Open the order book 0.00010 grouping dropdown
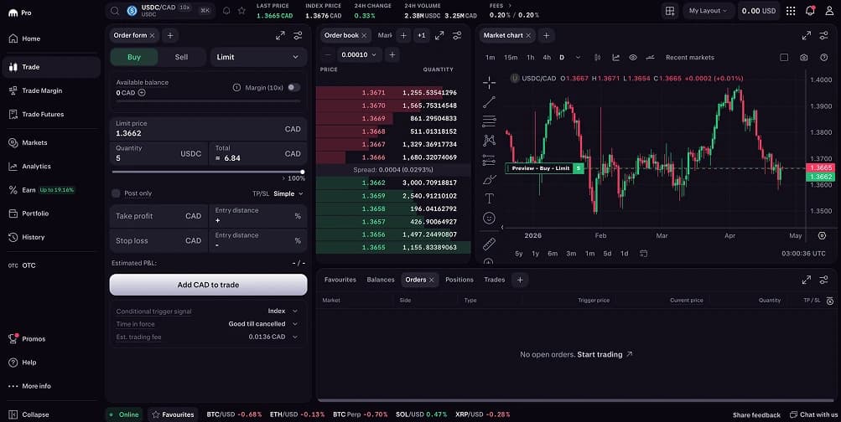This screenshot has width=841, height=422. point(360,54)
